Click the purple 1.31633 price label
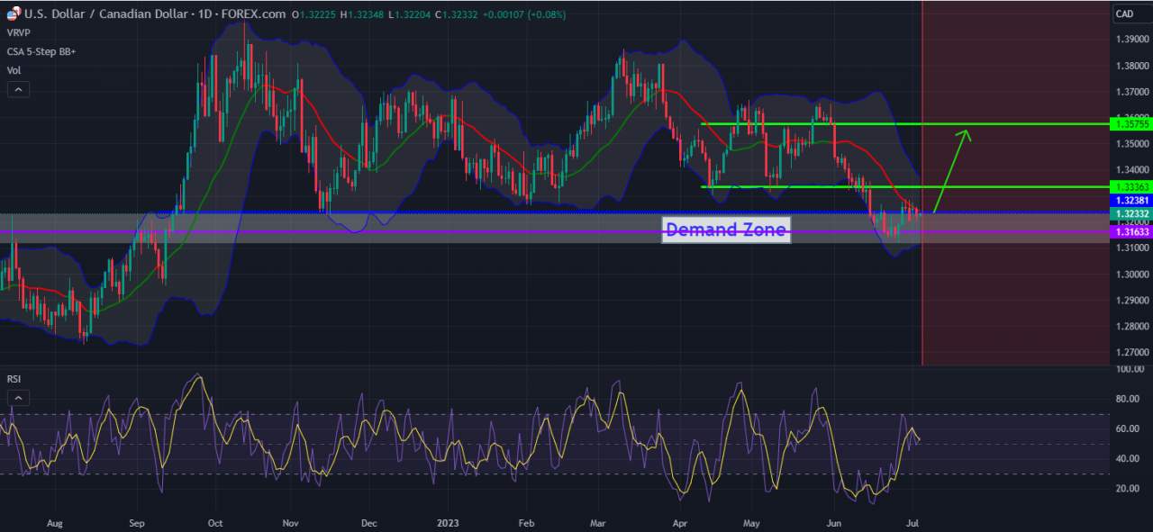The height and width of the screenshot is (532, 1153). click(1131, 232)
